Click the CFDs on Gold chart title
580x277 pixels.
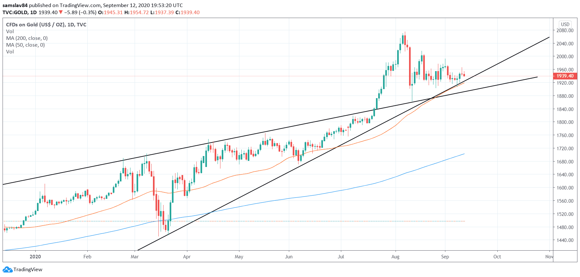tap(46, 24)
